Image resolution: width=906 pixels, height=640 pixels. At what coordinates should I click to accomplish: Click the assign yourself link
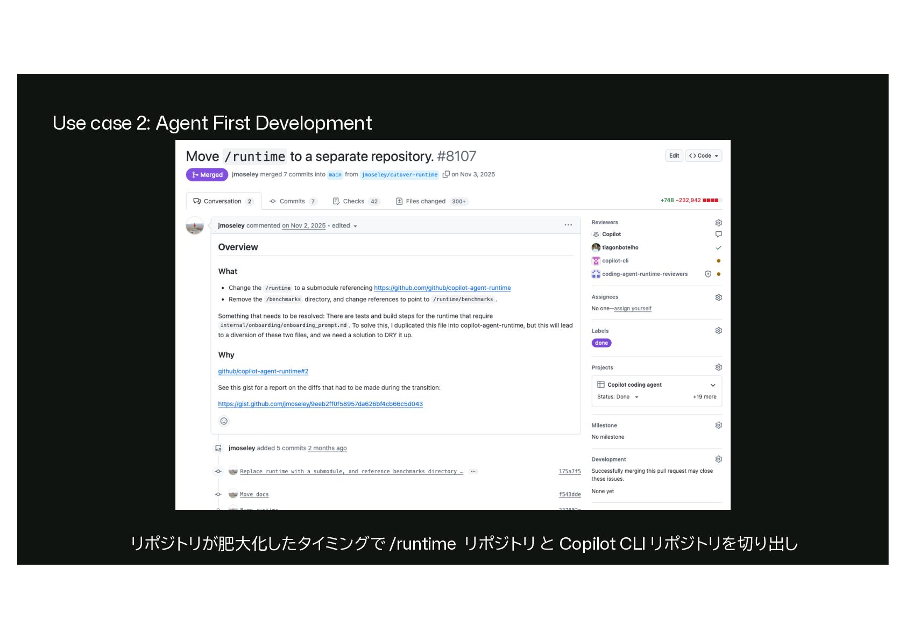(x=633, y=309)
